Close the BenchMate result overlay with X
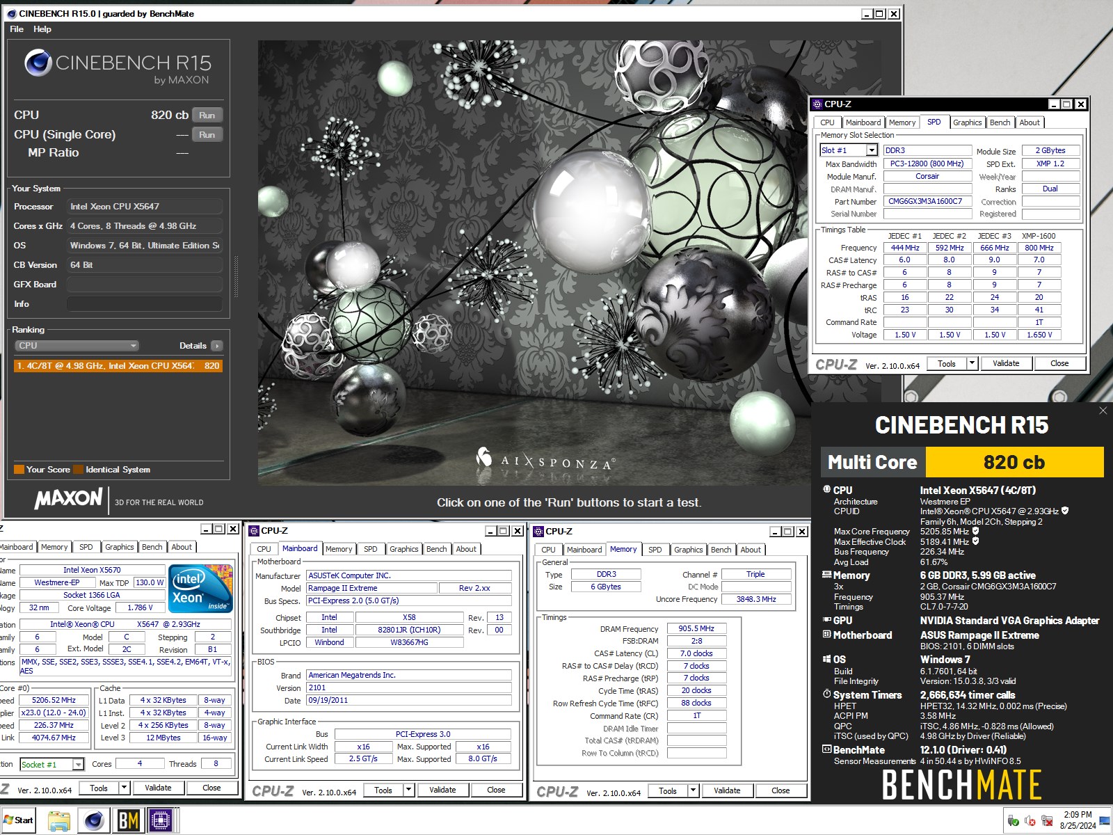The image size is (1113, 835). click(x=1103, y=411)
